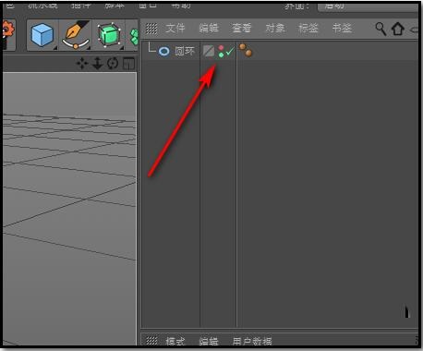The height and width of the screenshot is (351, 423).
Task: Open the 书签 menu
Action: point(342,29)
